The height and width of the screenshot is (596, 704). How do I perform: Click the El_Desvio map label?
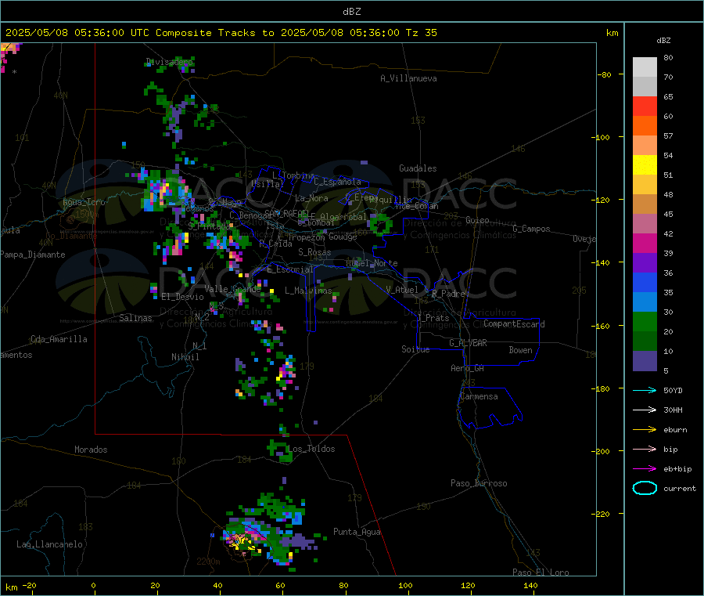point(182,297)
